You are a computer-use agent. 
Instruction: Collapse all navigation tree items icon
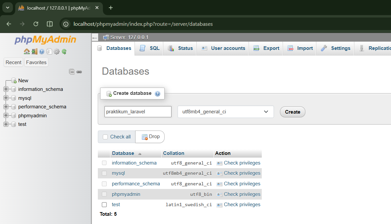tap(72, 72)
